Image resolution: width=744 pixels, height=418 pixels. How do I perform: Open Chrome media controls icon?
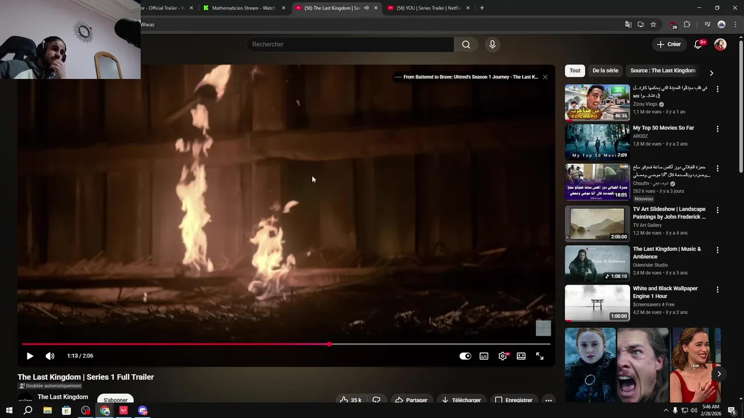(707, 24)
